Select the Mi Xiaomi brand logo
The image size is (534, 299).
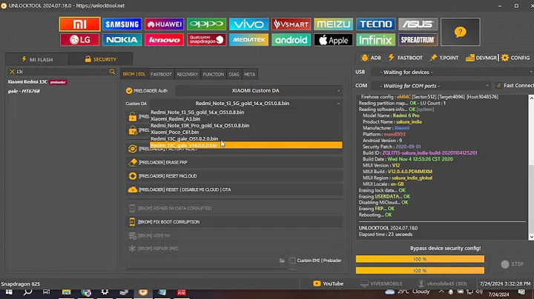[x=79, y=24]
